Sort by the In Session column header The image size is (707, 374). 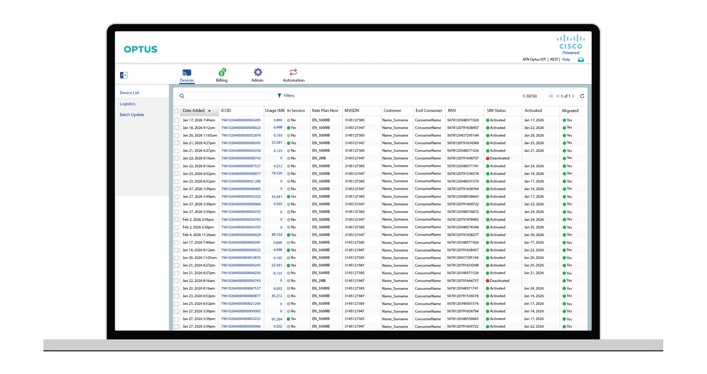click(x=296, y=111)
